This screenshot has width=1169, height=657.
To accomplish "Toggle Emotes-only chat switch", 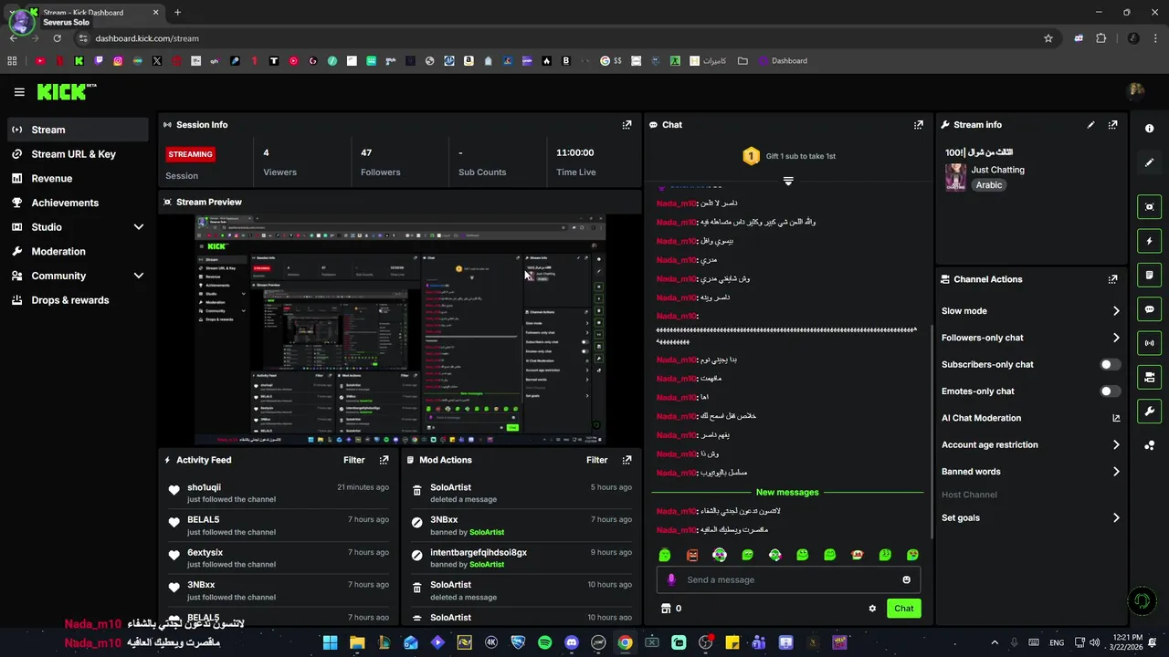I will [1110, 391].
